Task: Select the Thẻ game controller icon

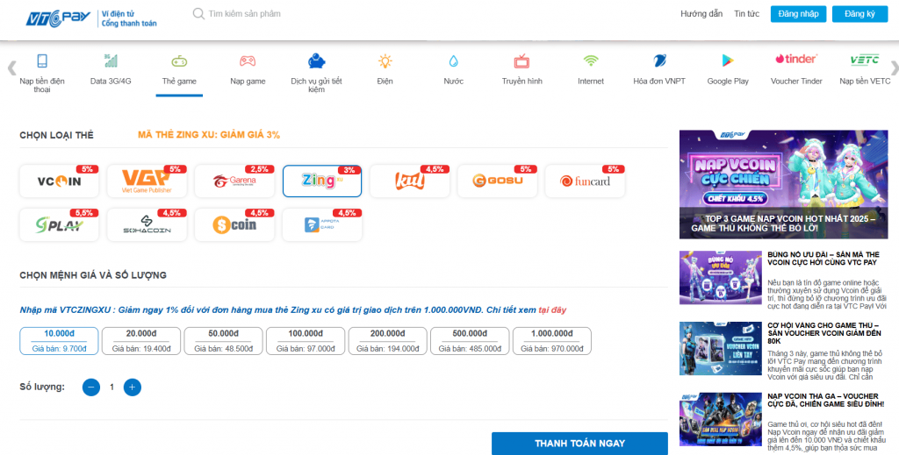Action: pyautogui.click(x=179, y=60)
